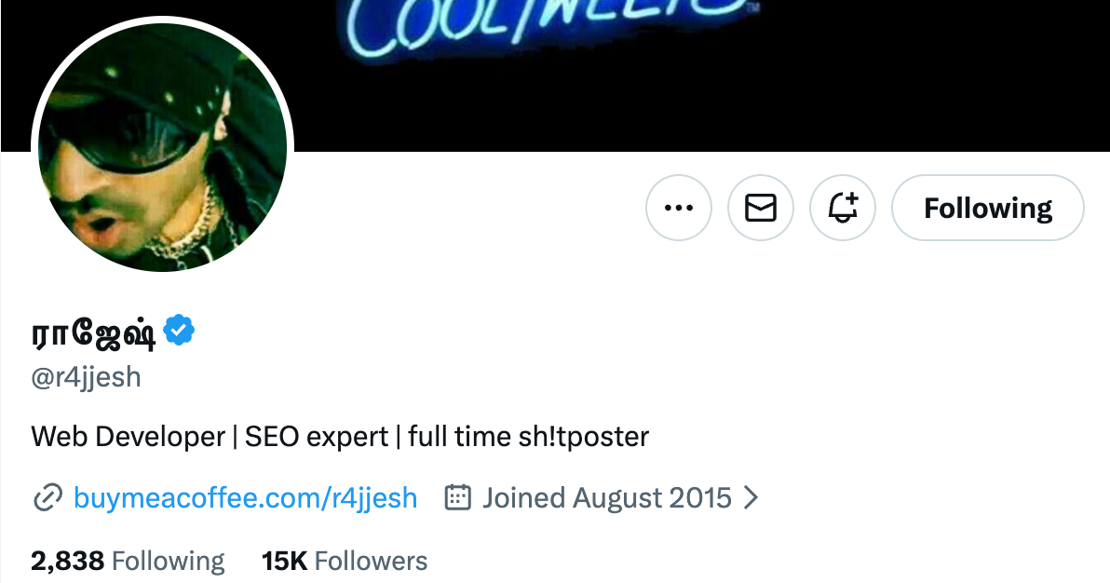The width and height of the screenshot is (1110, 583).
Task: View the 2,838 Following list
Action: click(128, 561)
